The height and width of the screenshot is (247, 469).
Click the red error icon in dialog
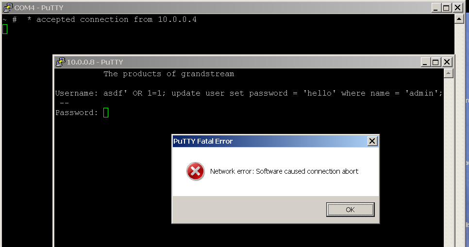tap(195, 171)
